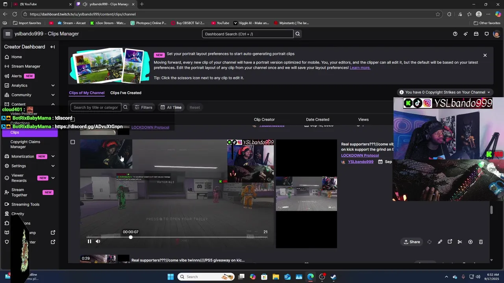Click the Share button for the clip
The image size is (504, 283).
(412, 242)
